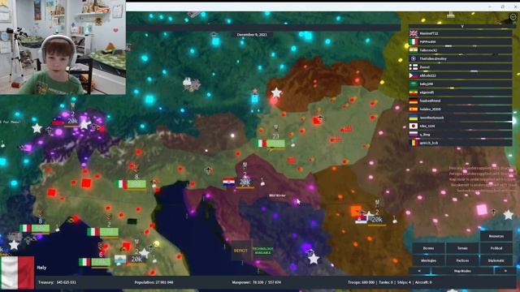Viewport: 520px width, 292px height.
Task: Click the Finland flag player row
Action: 461,67
